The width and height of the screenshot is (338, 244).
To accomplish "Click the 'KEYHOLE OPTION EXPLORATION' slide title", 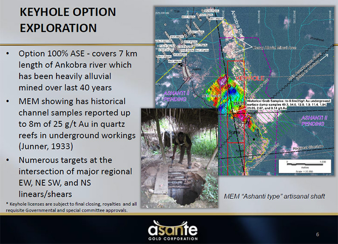I will pyautogui.click(x=68, y=20).
